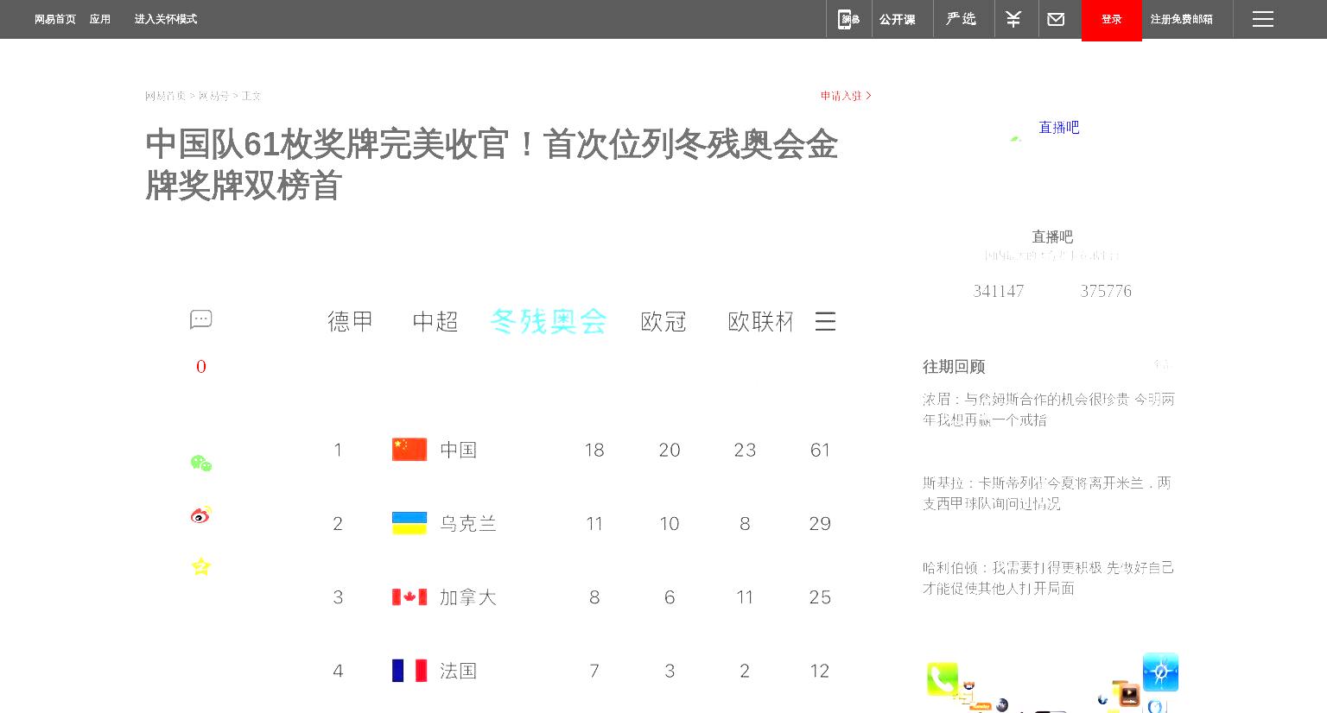Click breadcrumb 网易首页

[x=165, y=96]
